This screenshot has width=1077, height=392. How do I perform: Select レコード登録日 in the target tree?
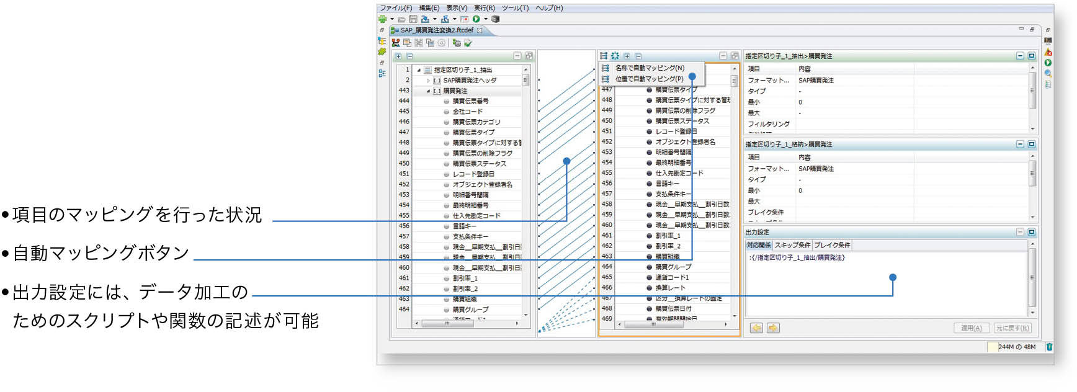(x=676, y=131)
